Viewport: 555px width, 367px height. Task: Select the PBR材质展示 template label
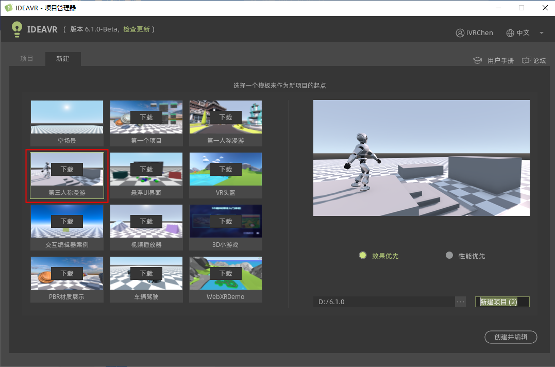click(67, 296)
